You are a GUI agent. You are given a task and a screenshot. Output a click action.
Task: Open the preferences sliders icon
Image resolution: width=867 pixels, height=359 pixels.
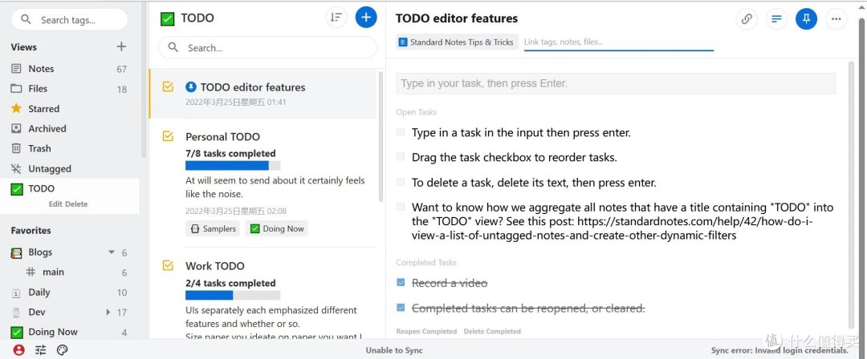pos(41,349)
